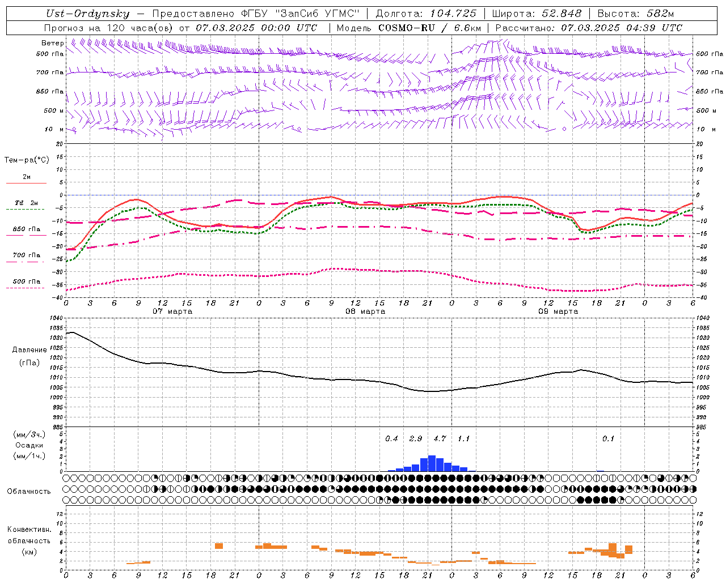Click the 08 марта date label

[365, 312]
